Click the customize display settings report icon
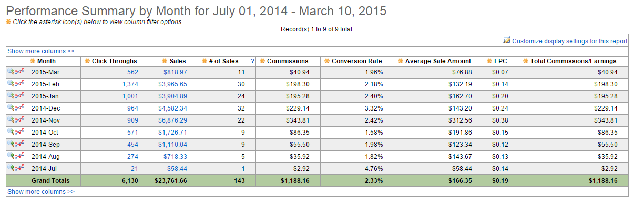The height and width of the screenshot is (198, 634). tap(507, 40)
